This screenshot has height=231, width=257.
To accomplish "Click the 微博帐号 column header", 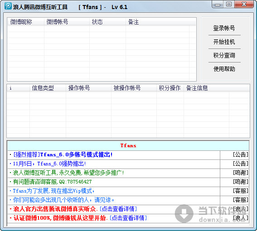I will point(67,22).
